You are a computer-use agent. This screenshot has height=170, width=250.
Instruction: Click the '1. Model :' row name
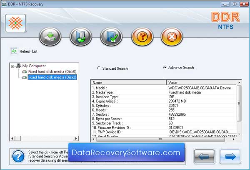tap(100, 88)
